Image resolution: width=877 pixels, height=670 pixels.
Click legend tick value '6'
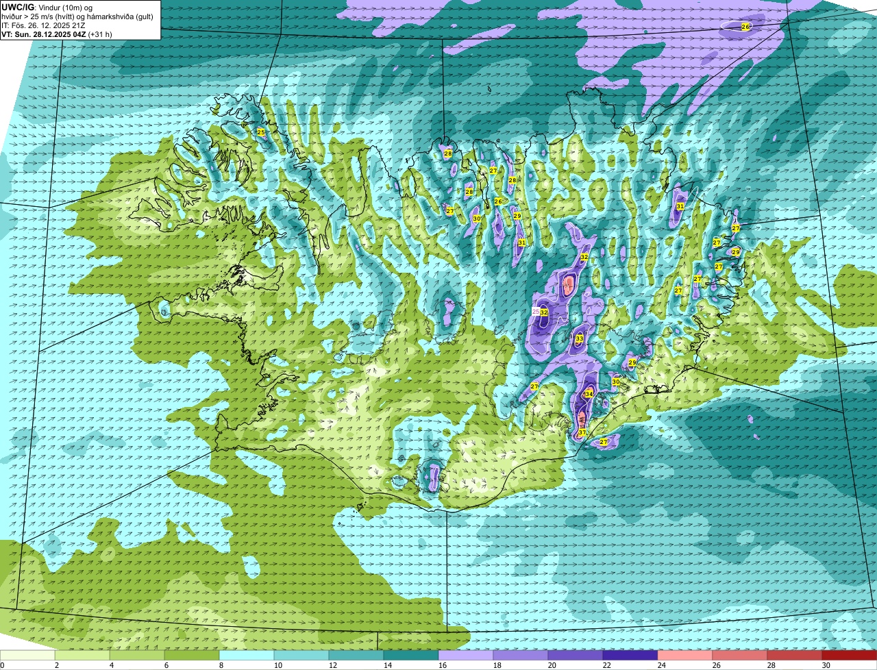(x=166, y=665)
